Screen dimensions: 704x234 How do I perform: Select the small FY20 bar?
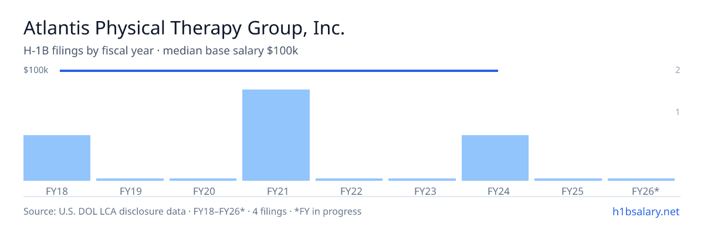click(203, 180)
